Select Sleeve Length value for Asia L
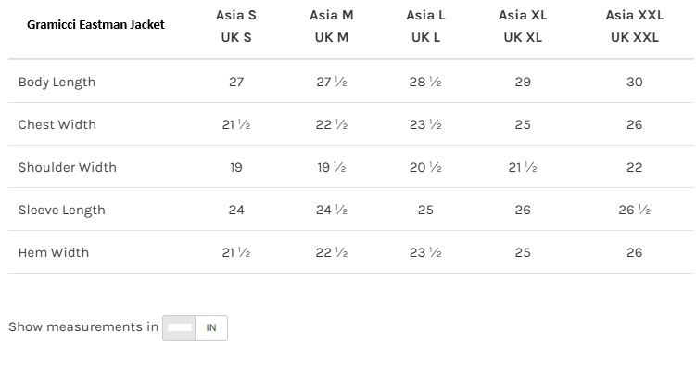 [x=425, y=210]
